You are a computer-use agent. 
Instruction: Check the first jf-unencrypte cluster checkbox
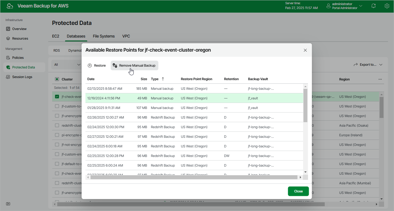(57, 116)
